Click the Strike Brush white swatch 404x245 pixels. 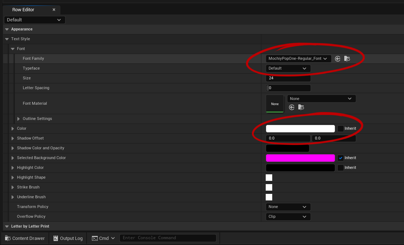pos(269,187)
